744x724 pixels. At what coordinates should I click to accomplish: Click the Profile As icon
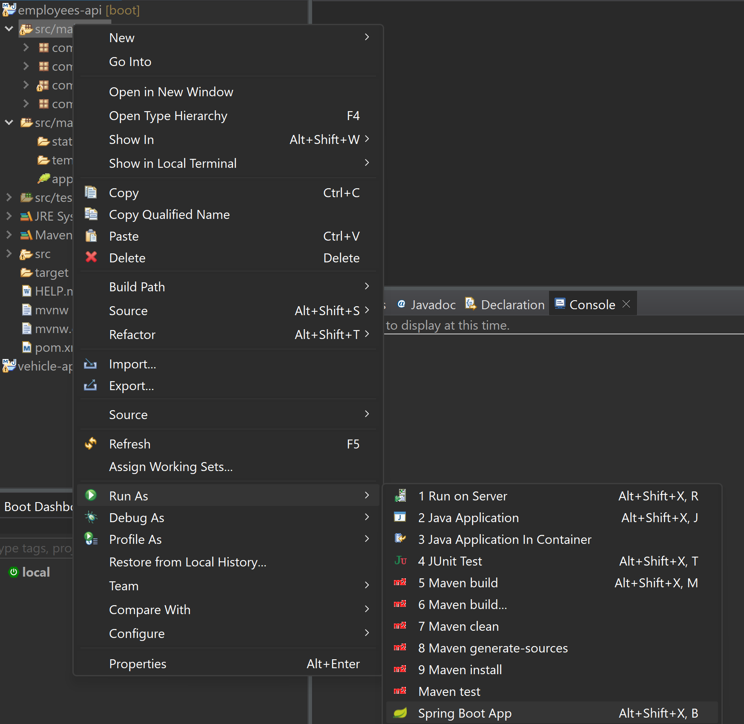click(91, 539)
